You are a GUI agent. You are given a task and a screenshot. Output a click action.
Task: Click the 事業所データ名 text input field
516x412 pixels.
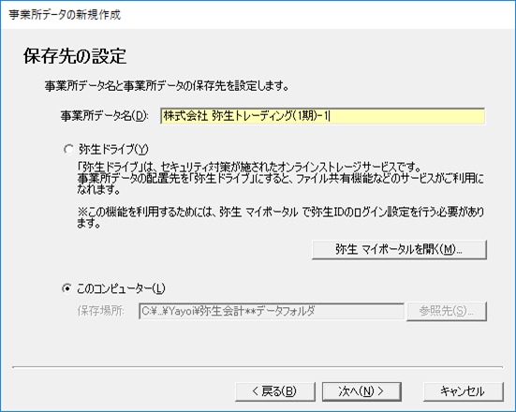322,116
